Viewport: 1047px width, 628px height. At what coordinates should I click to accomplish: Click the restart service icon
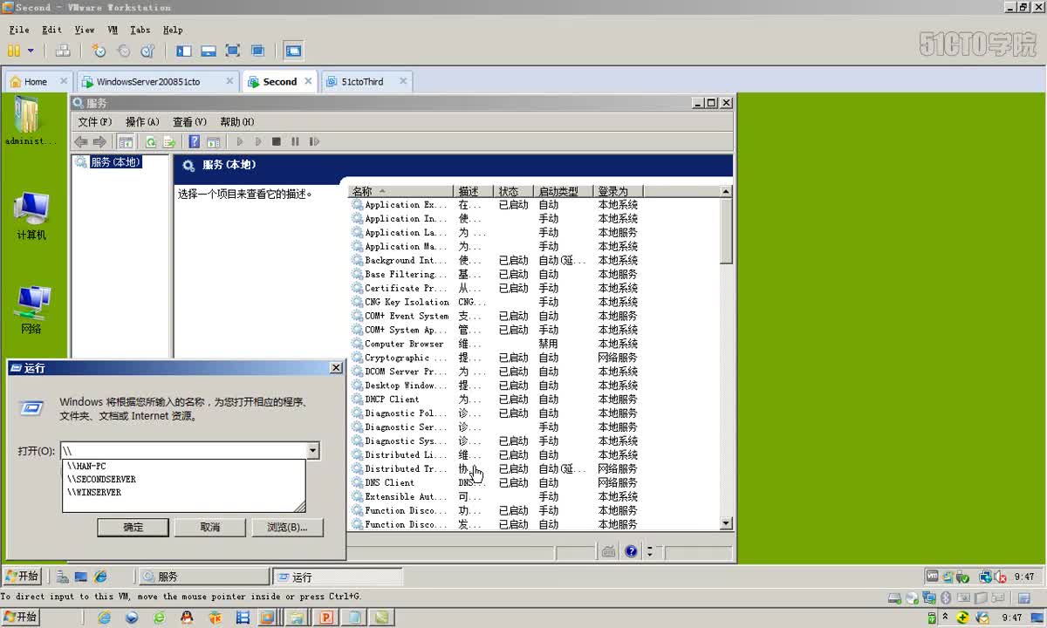tap(314, 141)
